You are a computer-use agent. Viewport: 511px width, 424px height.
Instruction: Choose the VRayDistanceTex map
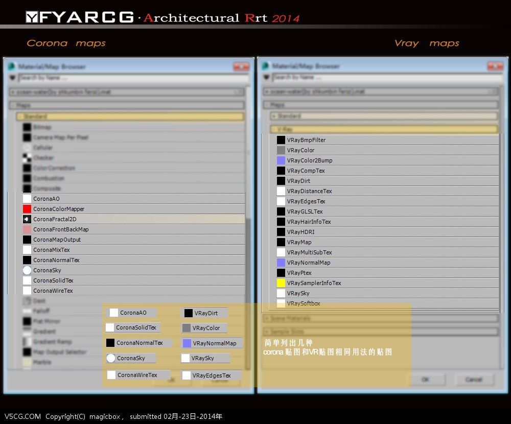[x=387, y=191]
